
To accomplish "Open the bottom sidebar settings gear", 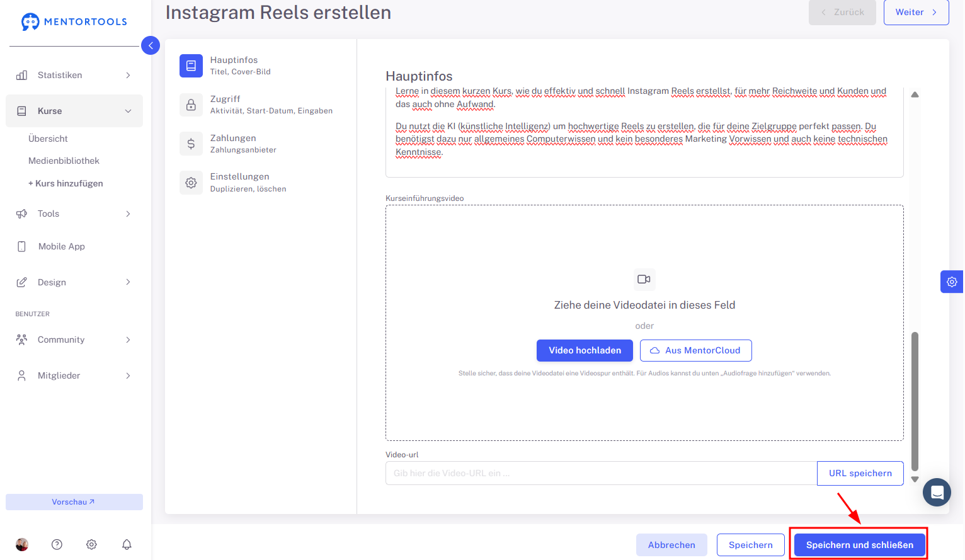I will pos(91,544).
